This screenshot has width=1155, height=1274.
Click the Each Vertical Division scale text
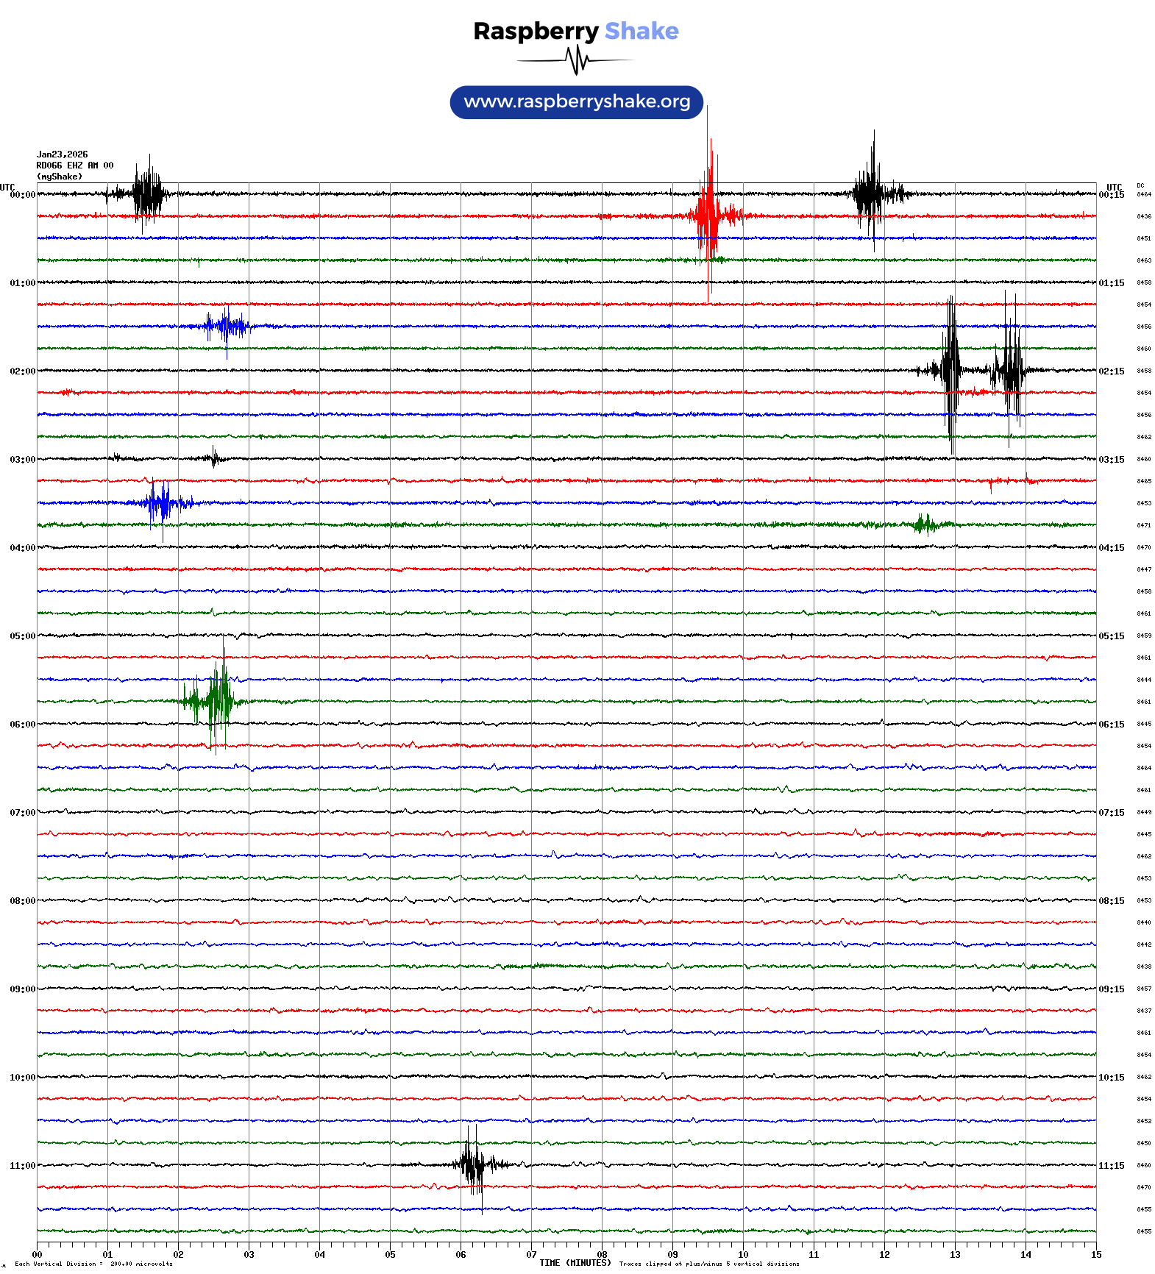click(93, 1264)
